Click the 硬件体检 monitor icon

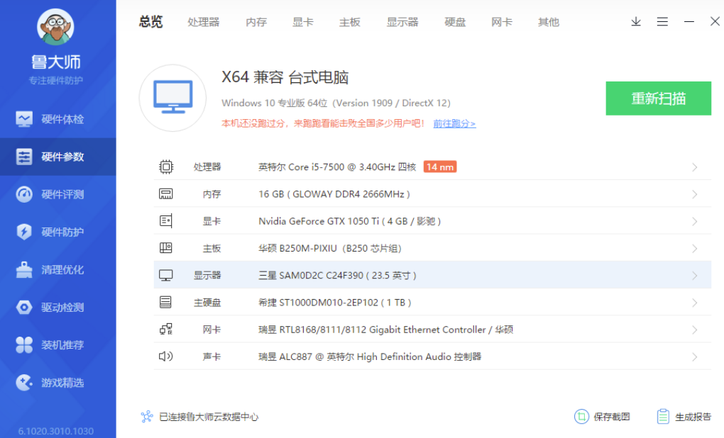[24, 119]
